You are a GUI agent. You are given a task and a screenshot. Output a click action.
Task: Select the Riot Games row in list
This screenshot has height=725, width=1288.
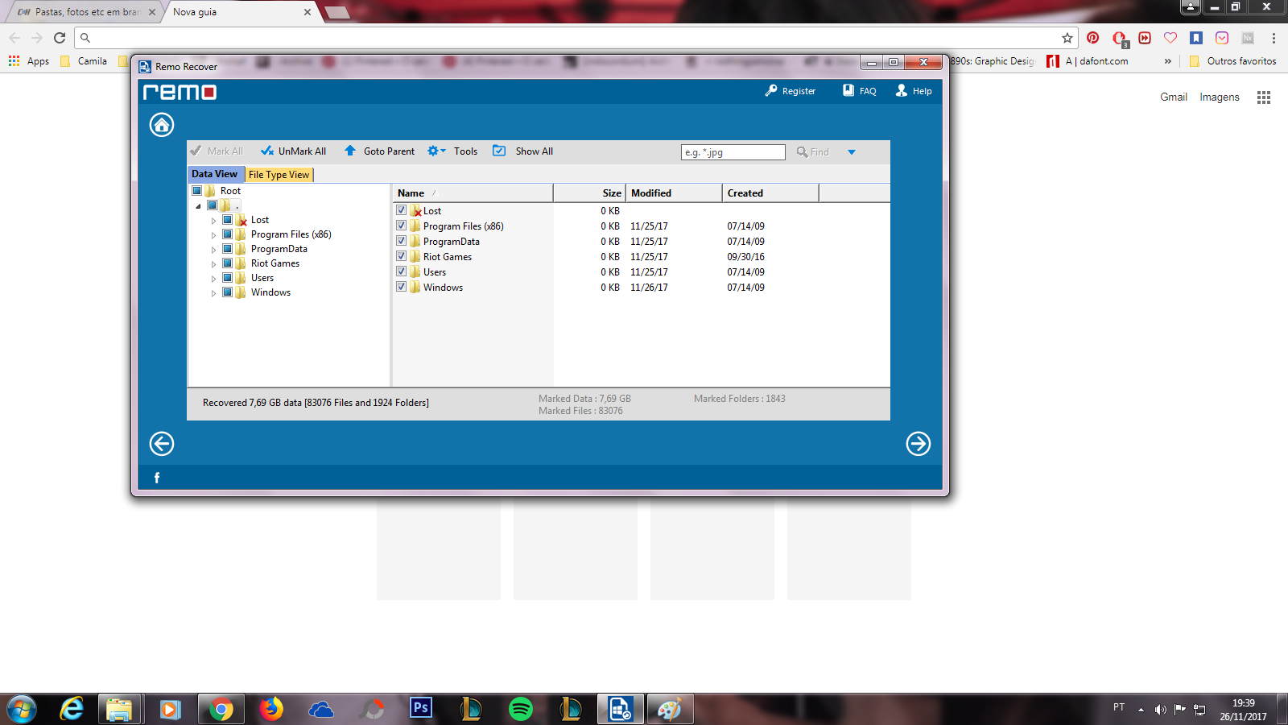(x=641, y=257)
